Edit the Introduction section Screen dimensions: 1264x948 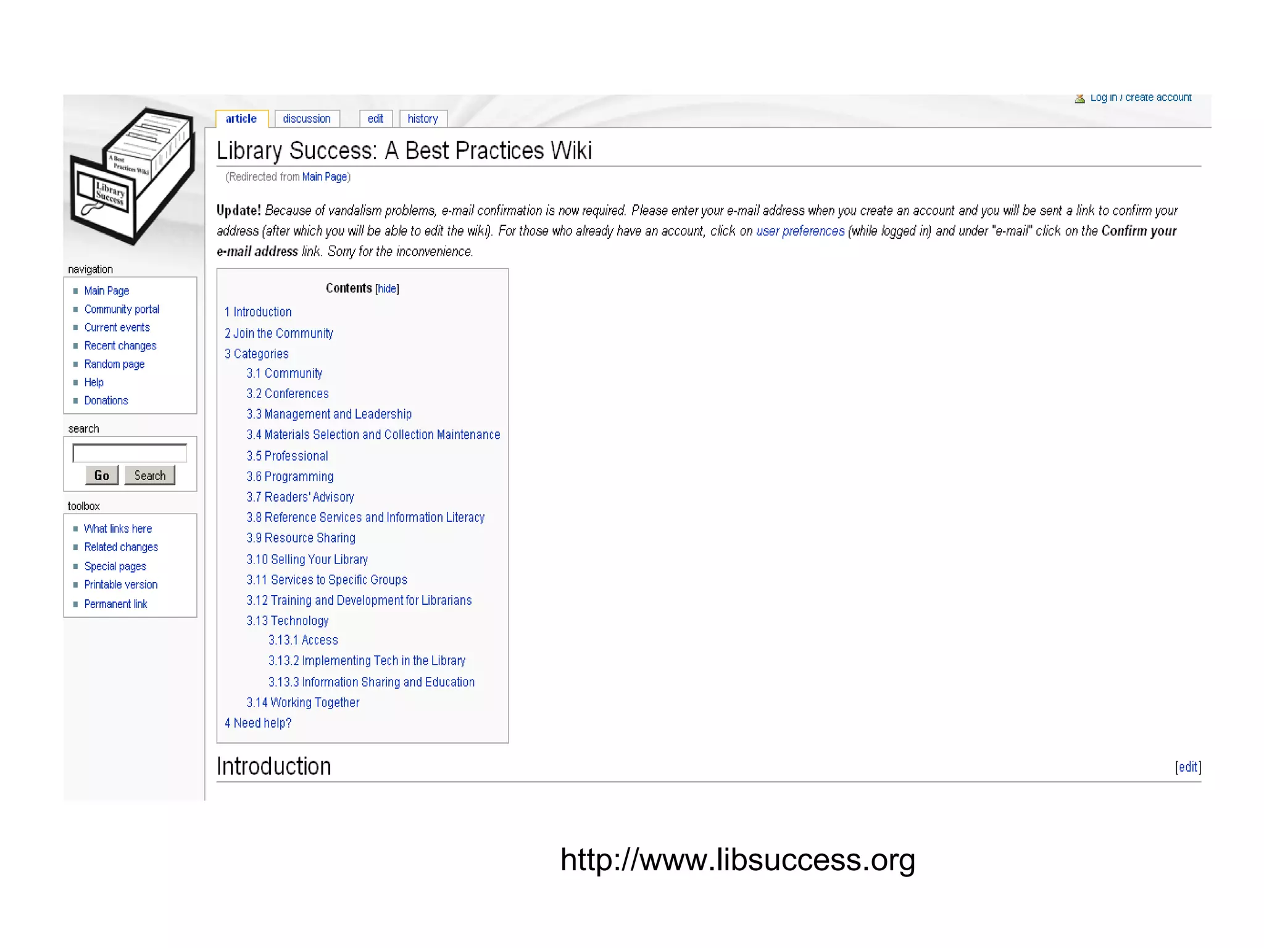(1188, 767)
